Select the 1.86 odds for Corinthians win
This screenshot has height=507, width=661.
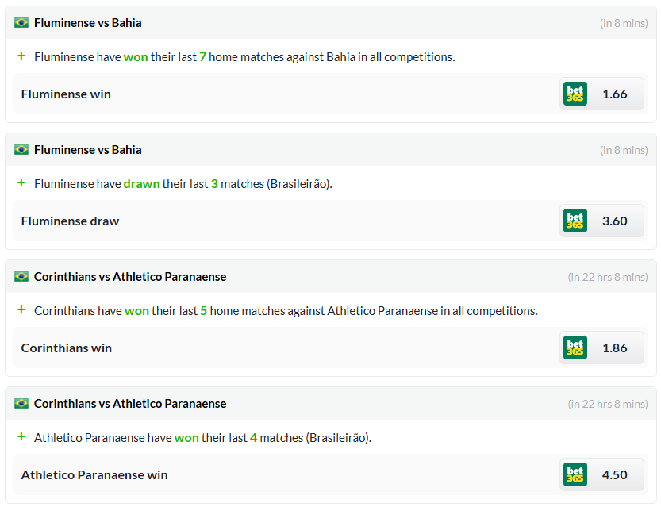pyautogui.click(x=615, y=348)
